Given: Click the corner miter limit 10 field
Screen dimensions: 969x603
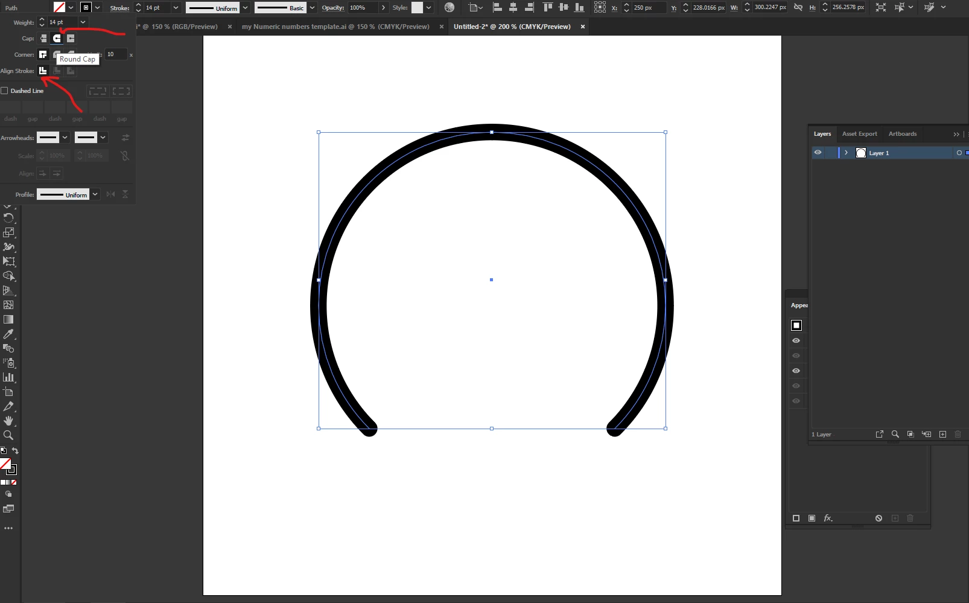Looking at the screenshot, I should pyautogui.click(x=116, y=54).
